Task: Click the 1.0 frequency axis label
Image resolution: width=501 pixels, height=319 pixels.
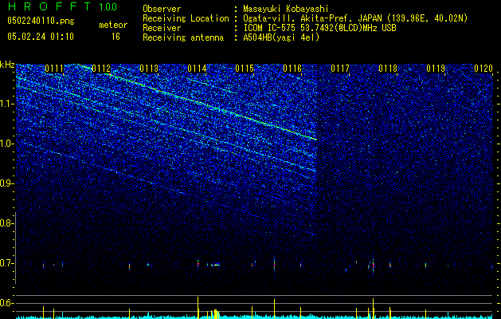Action: [6, 144]
